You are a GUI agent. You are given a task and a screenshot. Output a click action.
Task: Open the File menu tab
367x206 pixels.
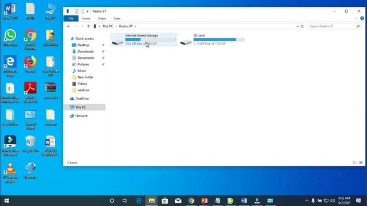[x=71, y=18]
